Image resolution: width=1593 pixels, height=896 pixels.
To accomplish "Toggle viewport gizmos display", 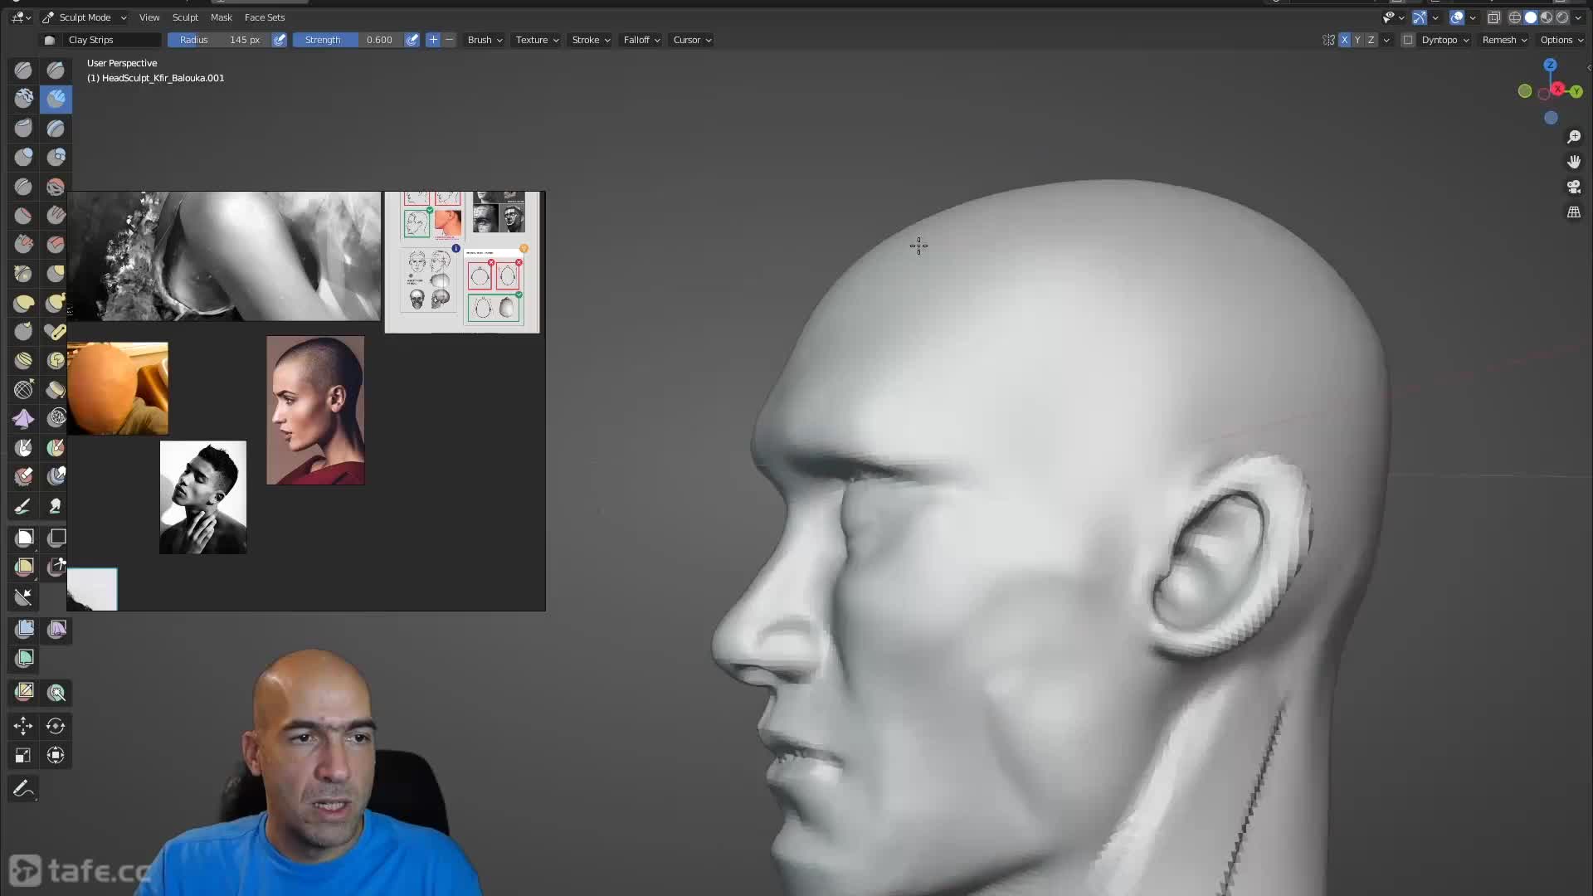I will point(1420,17).
